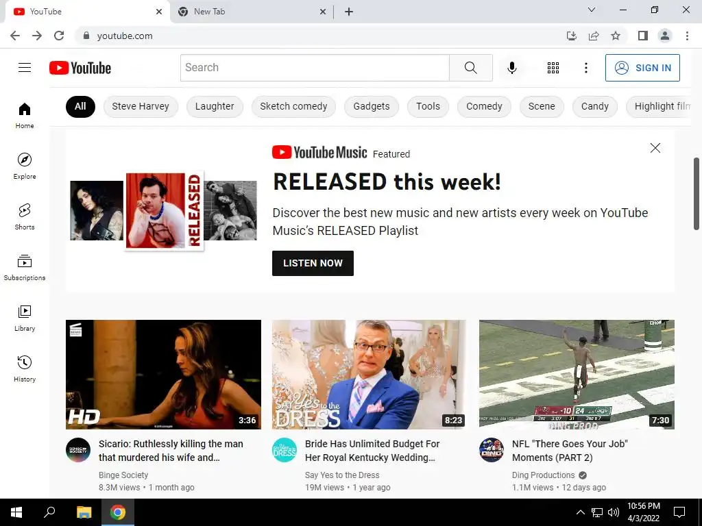The width and height of the screenshot is (702, 526).
Task: Open History in sidebar
Action: [x=25, y=368]
